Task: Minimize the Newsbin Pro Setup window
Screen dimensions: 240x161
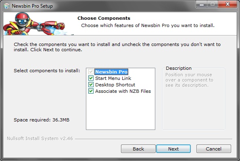Action: tap(202, 4)
